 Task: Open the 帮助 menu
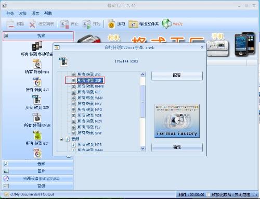tap(48, 14)
